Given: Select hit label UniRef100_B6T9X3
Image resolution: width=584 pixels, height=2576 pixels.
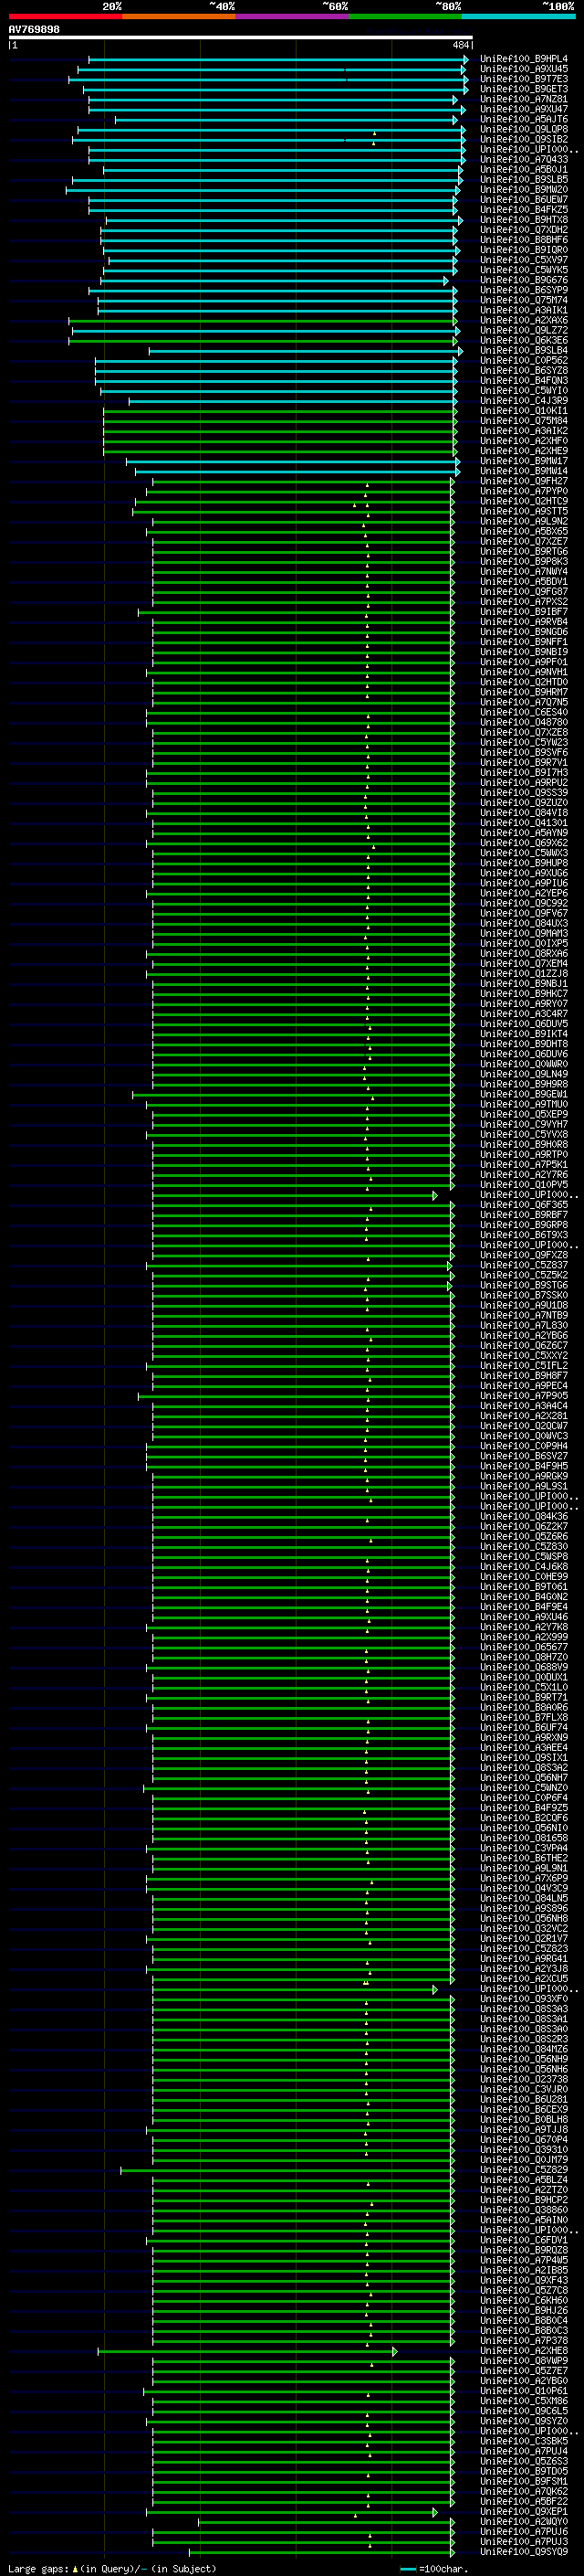Looking at the screenshot, I should [524, 1235].
